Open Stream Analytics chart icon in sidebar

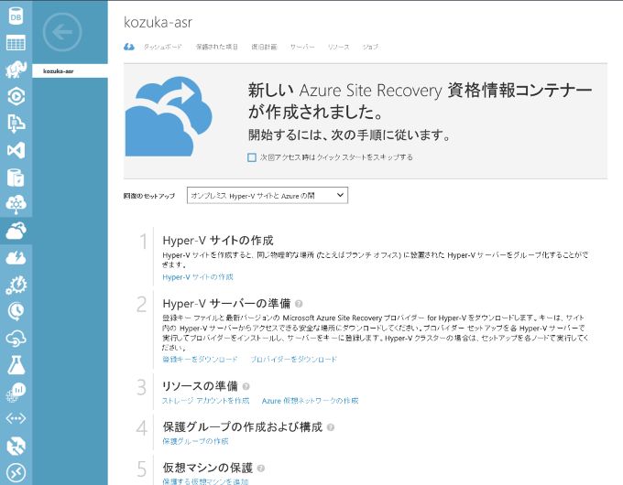(16, 392)
